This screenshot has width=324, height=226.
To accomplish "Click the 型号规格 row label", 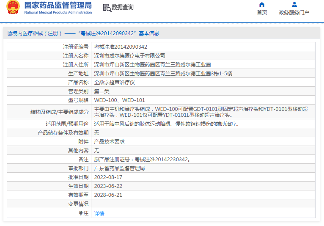I will click(x=78, y=100).
